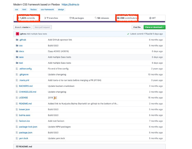Click the file icon next to LICENSE

coord(17,98)
